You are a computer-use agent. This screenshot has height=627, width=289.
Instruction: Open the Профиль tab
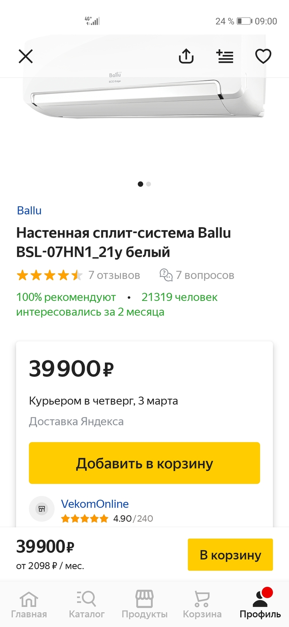coord(260,604)
